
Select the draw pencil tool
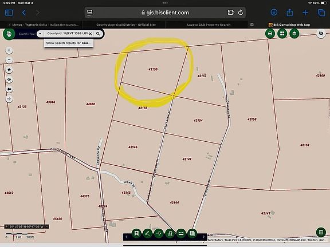pos(148,233)
